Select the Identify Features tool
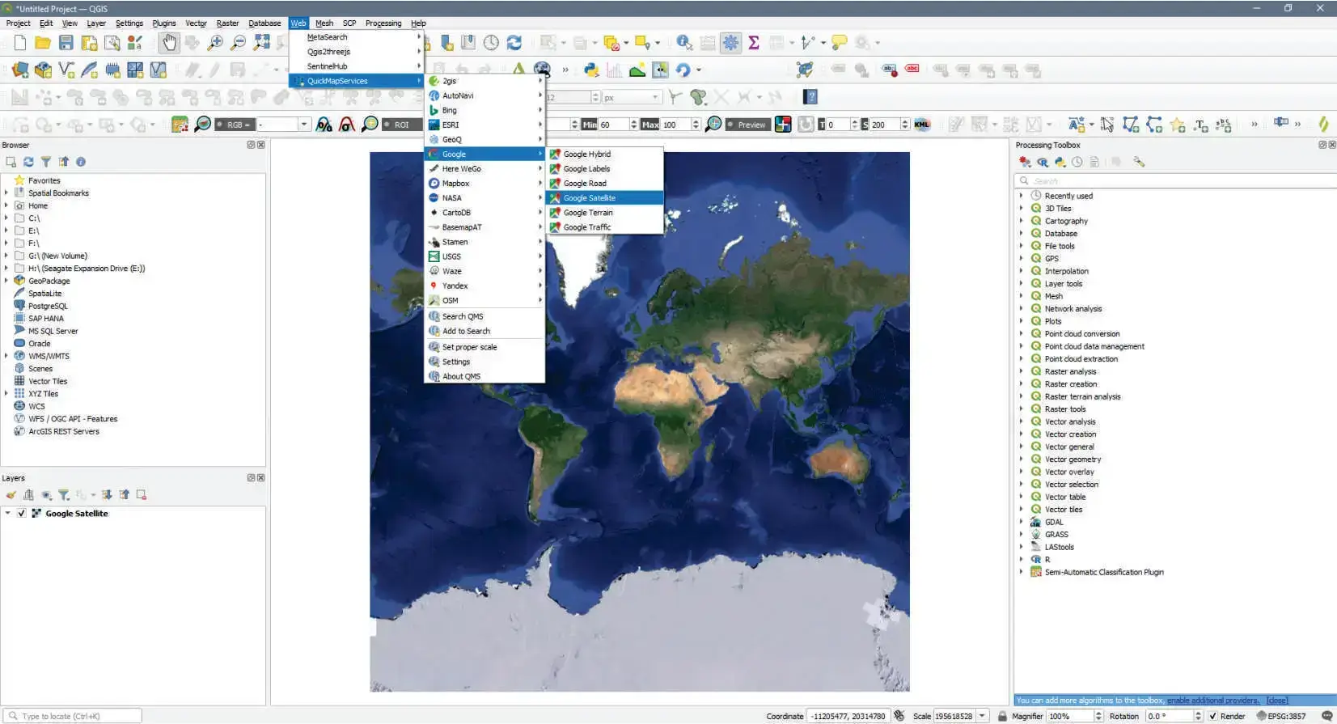Screen dimensions: 1337x724 pos(684,43)
